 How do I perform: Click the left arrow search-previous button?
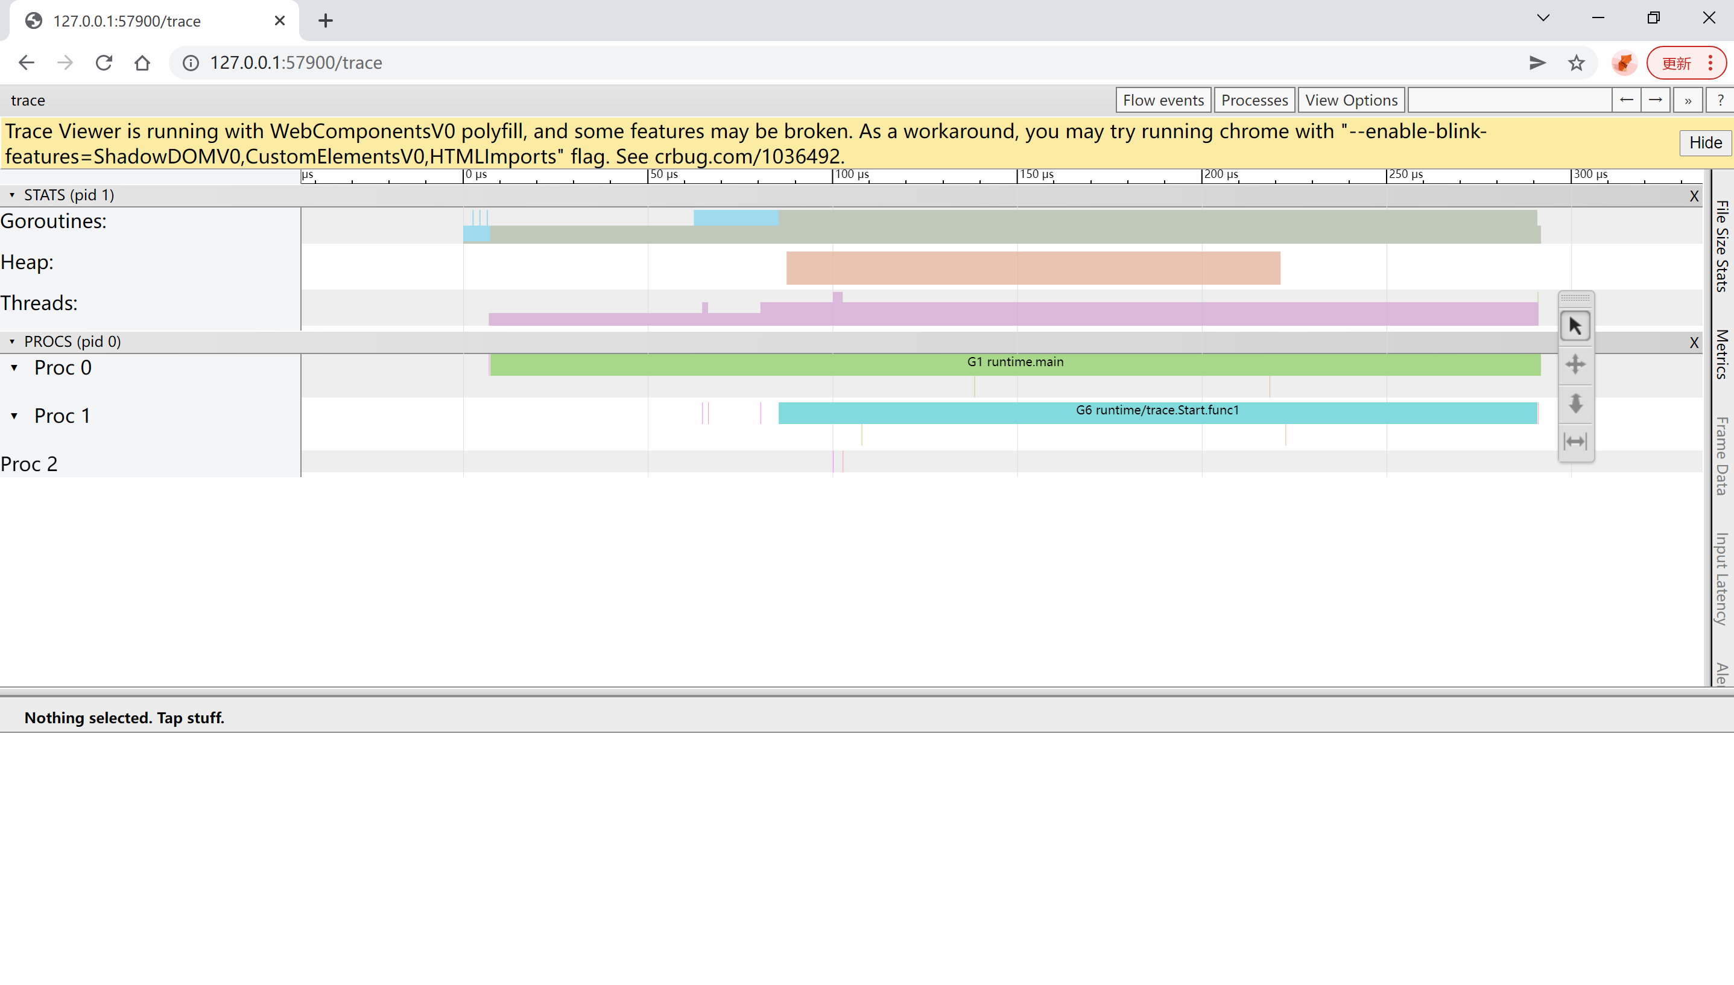[x=1626, y=100]
